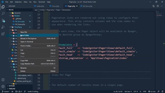This screenshot has height=93, width=165.
Task: Open the Terminal menu
Action: coord(42,2)
